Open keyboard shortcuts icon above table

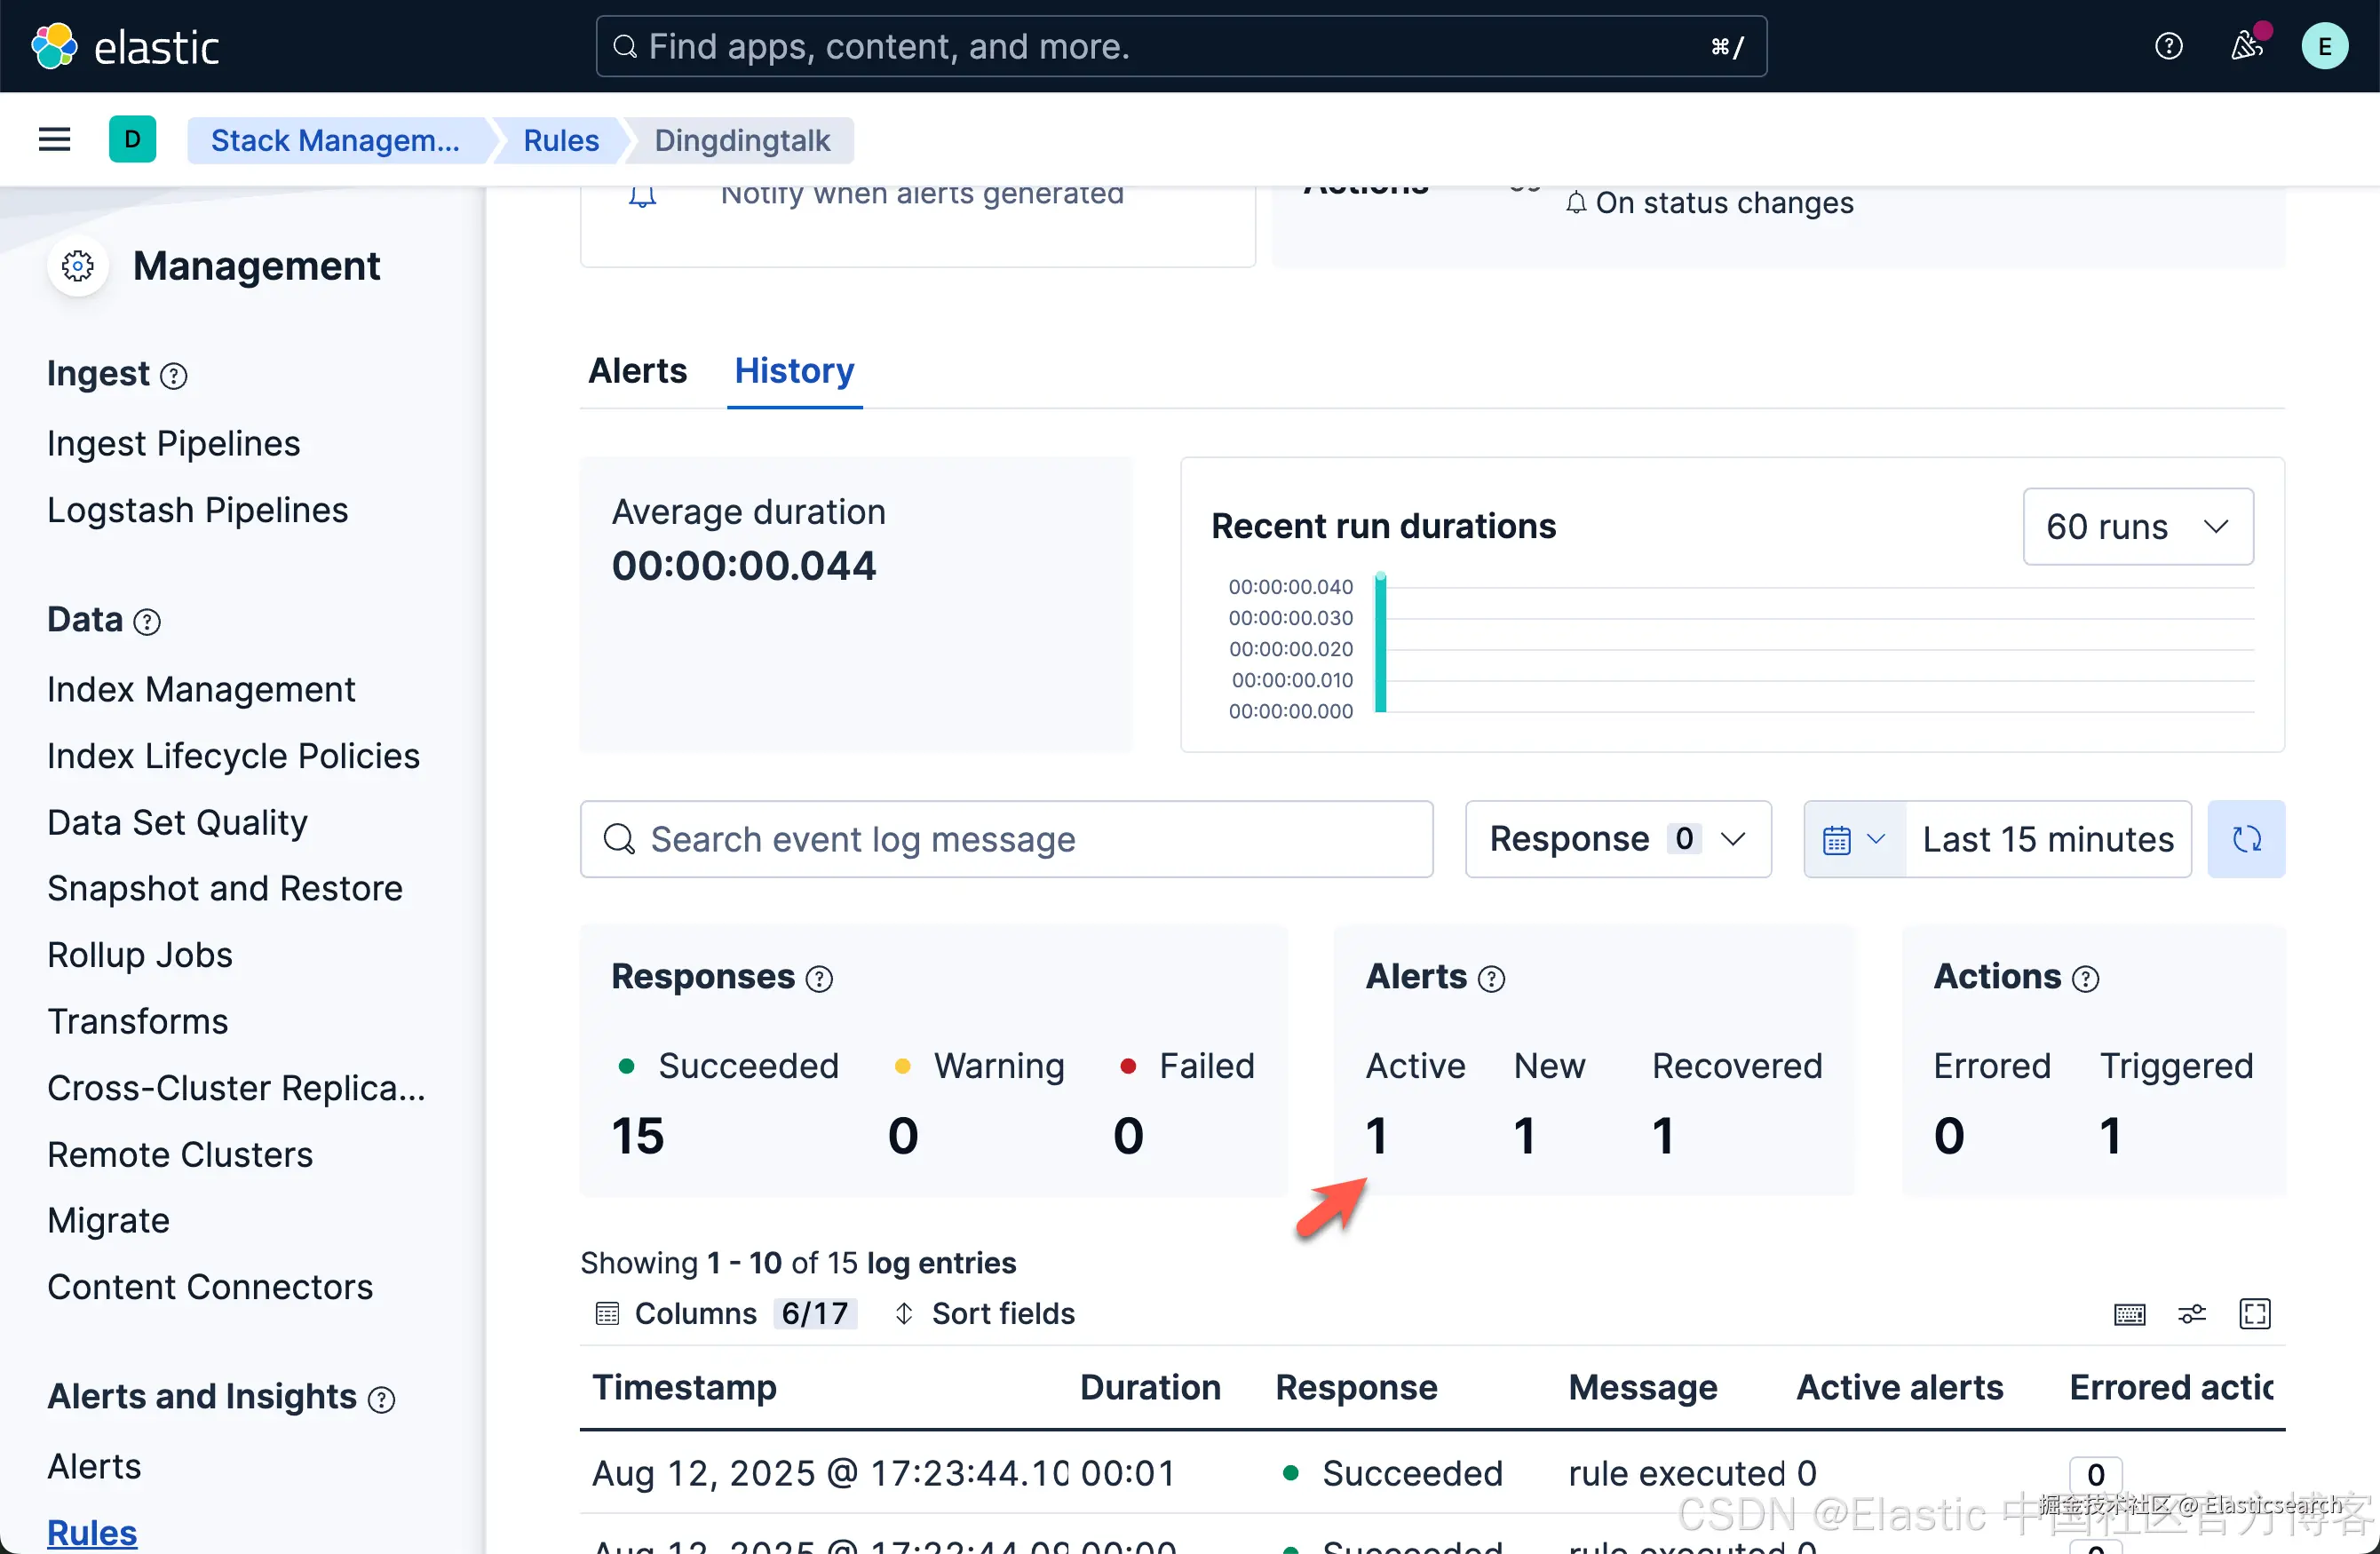tap(2129, 1314)
